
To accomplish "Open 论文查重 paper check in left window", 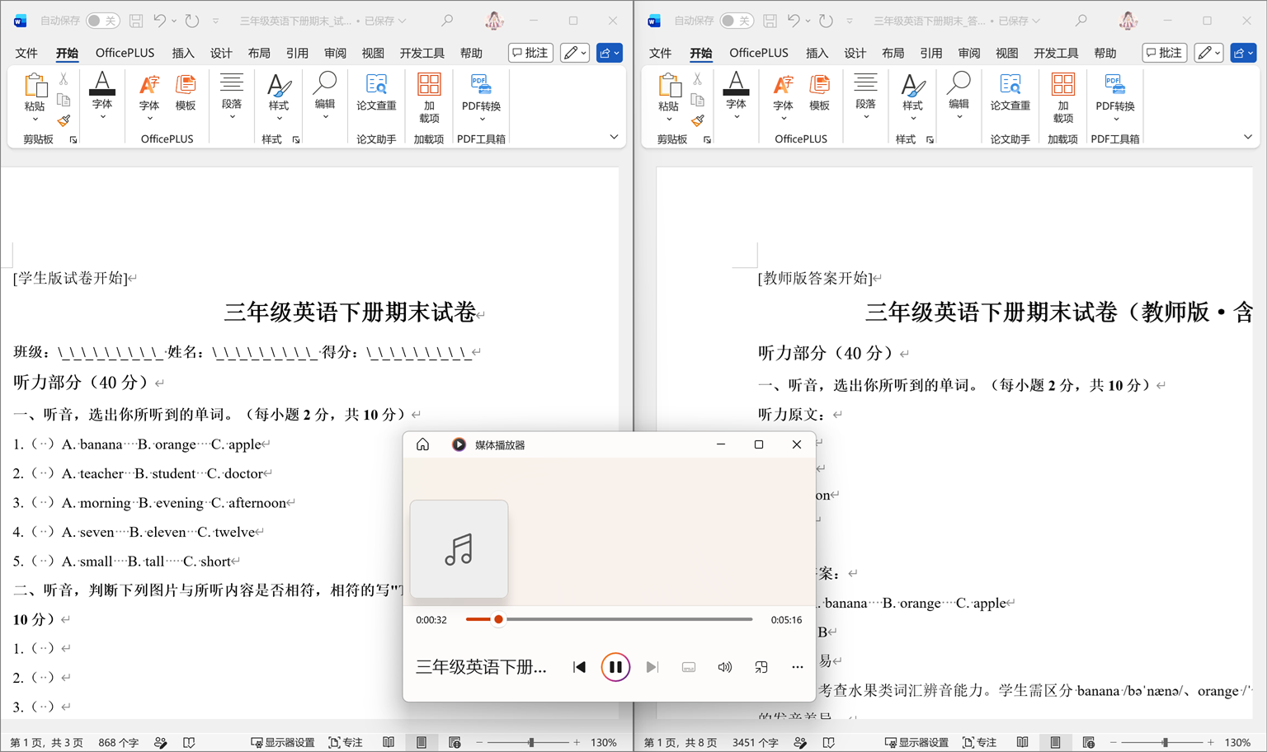I will tap(376, 92).
